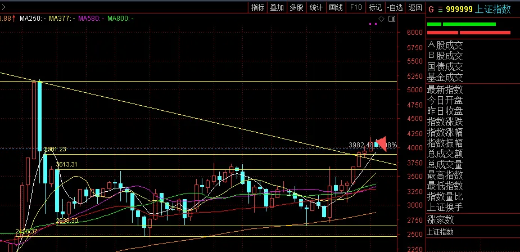Click the 指数量比 label
Image resolution: width=520 pixels, height=252 pixels.
445,196
